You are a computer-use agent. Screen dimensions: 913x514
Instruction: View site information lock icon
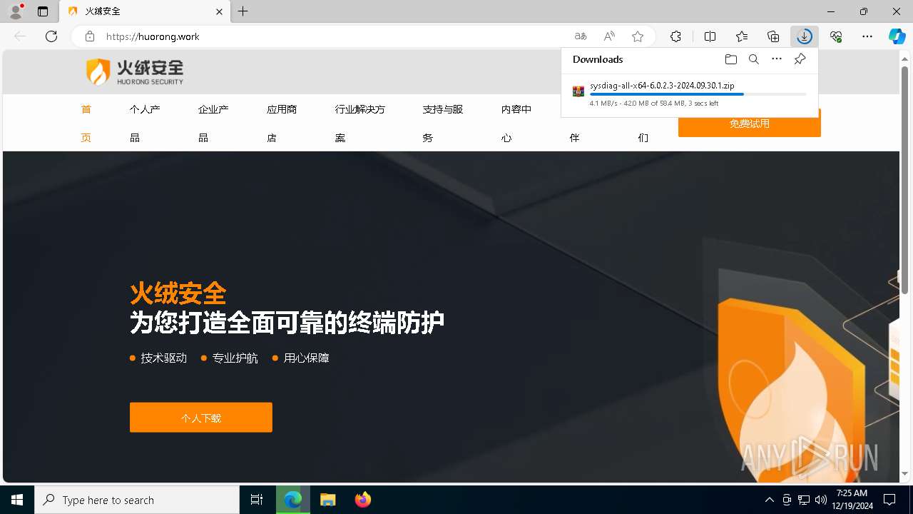[x=89, y=36]
